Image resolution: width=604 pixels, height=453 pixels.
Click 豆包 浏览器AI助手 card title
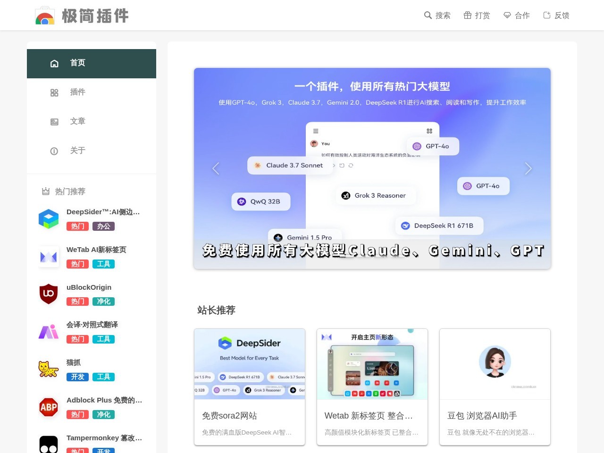(482, 416)
